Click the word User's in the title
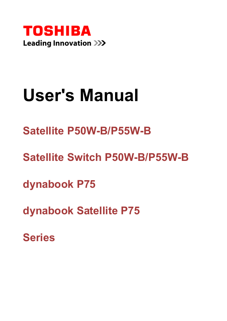Image resolution: width=227 pixels, height=321 pixels. 49,95
